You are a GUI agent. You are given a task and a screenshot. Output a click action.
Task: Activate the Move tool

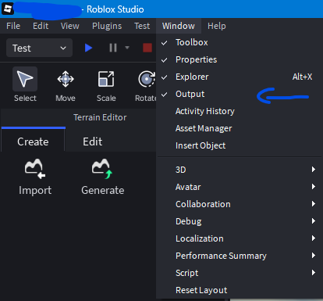[66, 84]
